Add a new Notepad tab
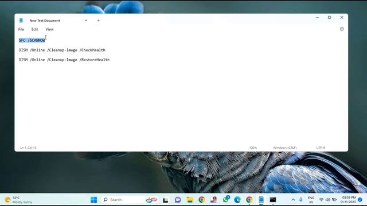Image resolution: width=367 pixels, height=206 pixels. pos(98,21)
